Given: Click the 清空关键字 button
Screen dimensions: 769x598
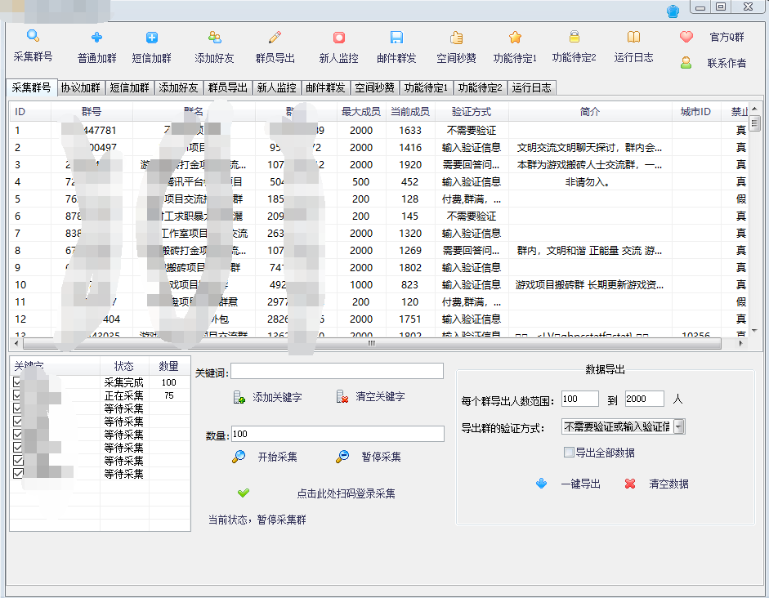Looking at the screenshot, I should [x=370, y=396].
